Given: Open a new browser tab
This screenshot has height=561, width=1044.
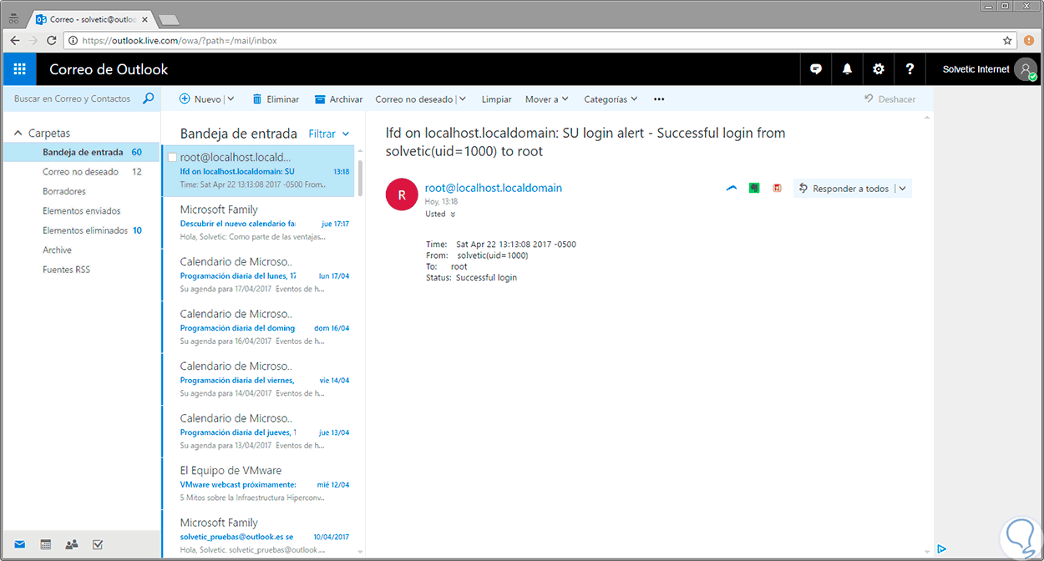Looking at the screenshot, I should [168, 19].
